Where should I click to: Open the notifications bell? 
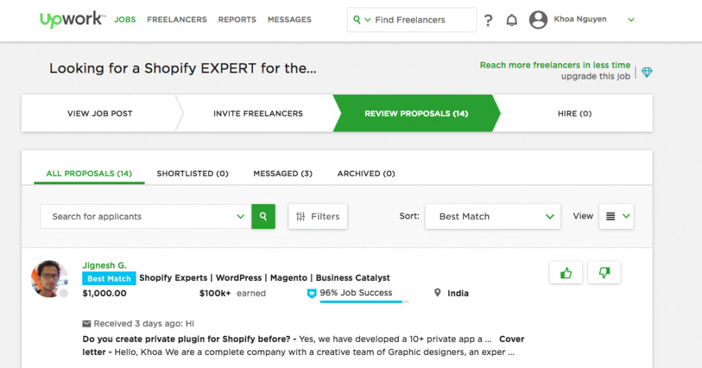click(x=511, y=20)
